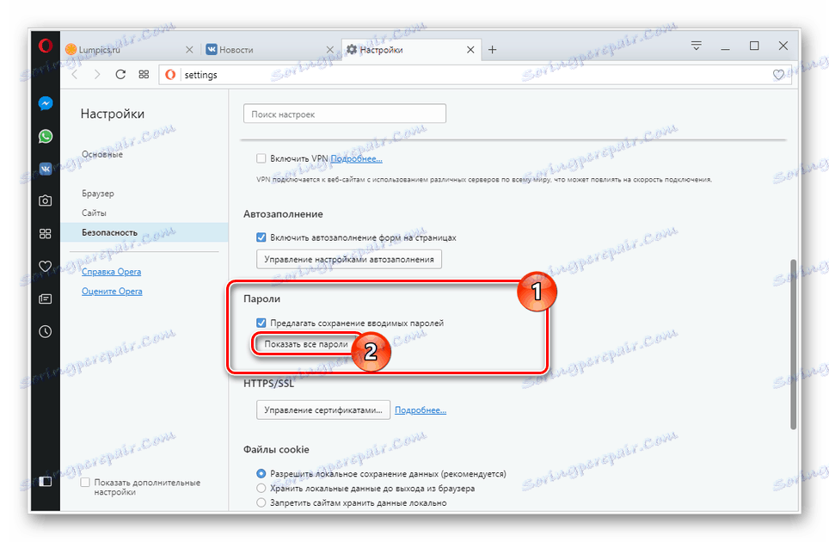
Task: Add page to bookmarks with heart icon in address bar
Action: 778,75
